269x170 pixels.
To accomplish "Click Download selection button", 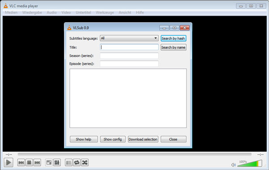I will click(143, 139).
